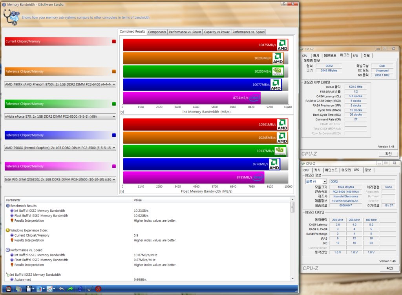Click the Parameter column header
Image resolution: width=402 pixels, height=295 pixels.
point(68,200)
